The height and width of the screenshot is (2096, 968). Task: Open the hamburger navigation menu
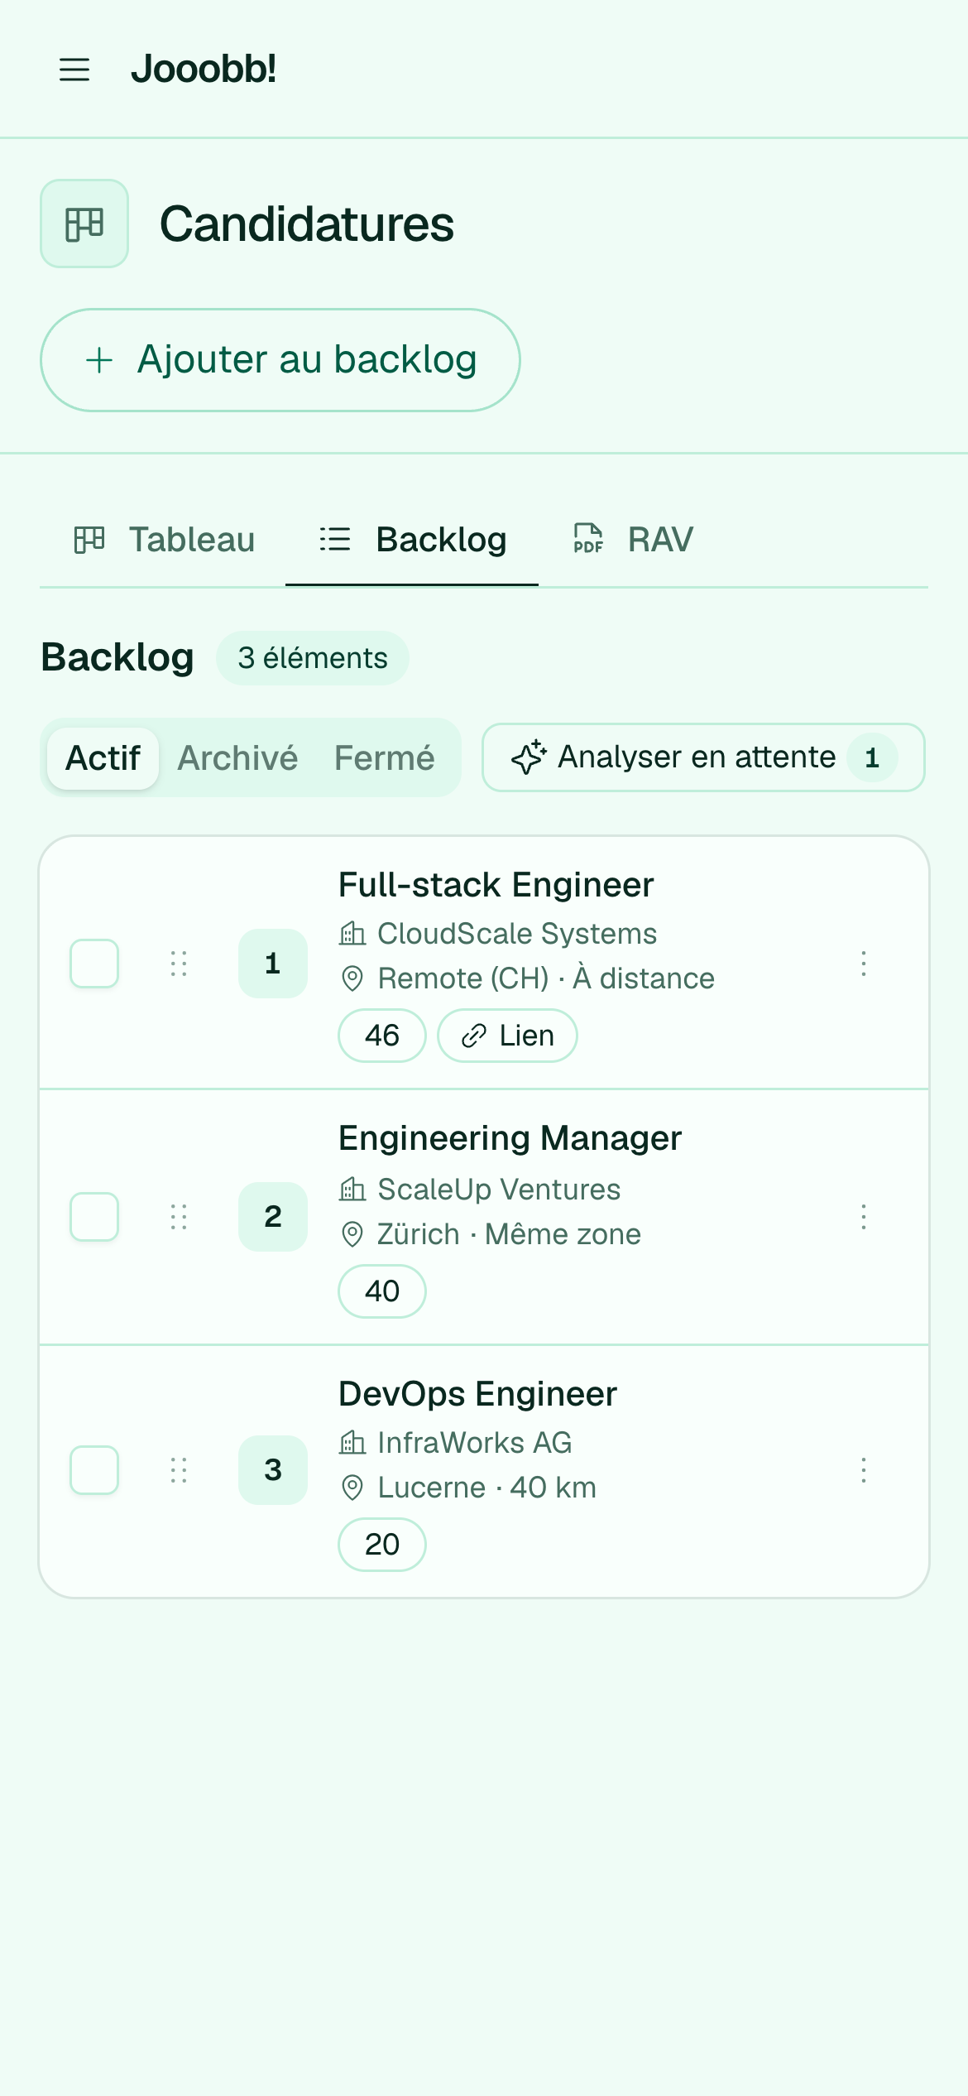[74, 70]
